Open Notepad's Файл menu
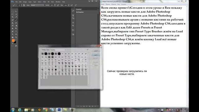This screenshot has width=199, height=112. [103, 4]
